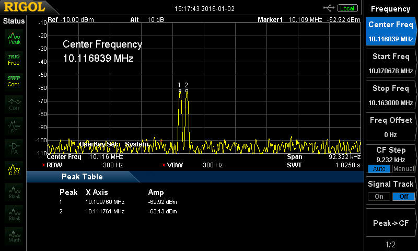Screen dimensions: 418x251
Task: Click marker 2 on the spectrum trace
Action: coord(186,90)
